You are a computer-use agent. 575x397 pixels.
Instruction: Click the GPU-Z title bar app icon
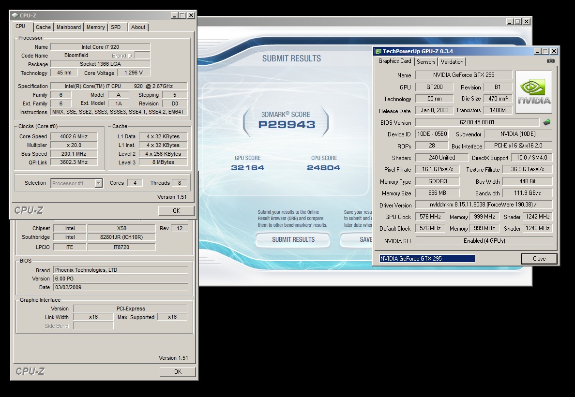[378, 51]
